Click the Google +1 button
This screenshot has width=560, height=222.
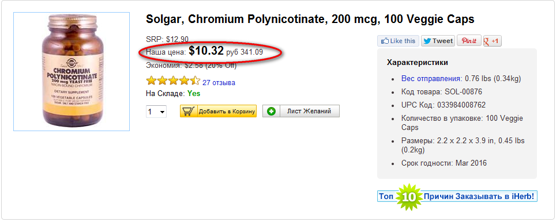point(492,41)
